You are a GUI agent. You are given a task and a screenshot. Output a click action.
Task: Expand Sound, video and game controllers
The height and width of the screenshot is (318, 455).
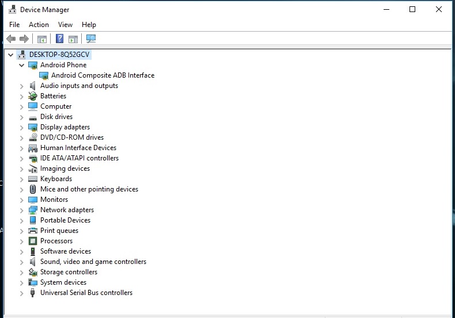[x=21, y=262]
